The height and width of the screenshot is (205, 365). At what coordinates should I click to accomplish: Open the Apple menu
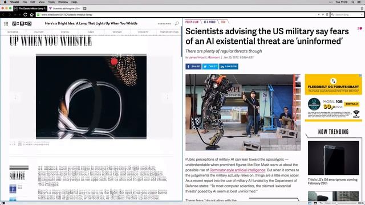pos(5,2)
